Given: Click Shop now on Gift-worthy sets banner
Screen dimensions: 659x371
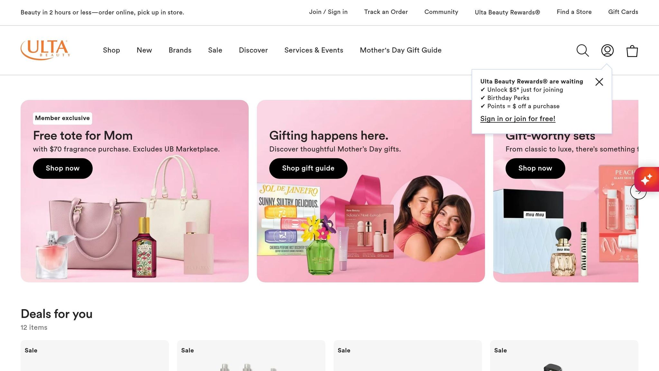Looking at the screenshot, I should [x=535, y=168].
